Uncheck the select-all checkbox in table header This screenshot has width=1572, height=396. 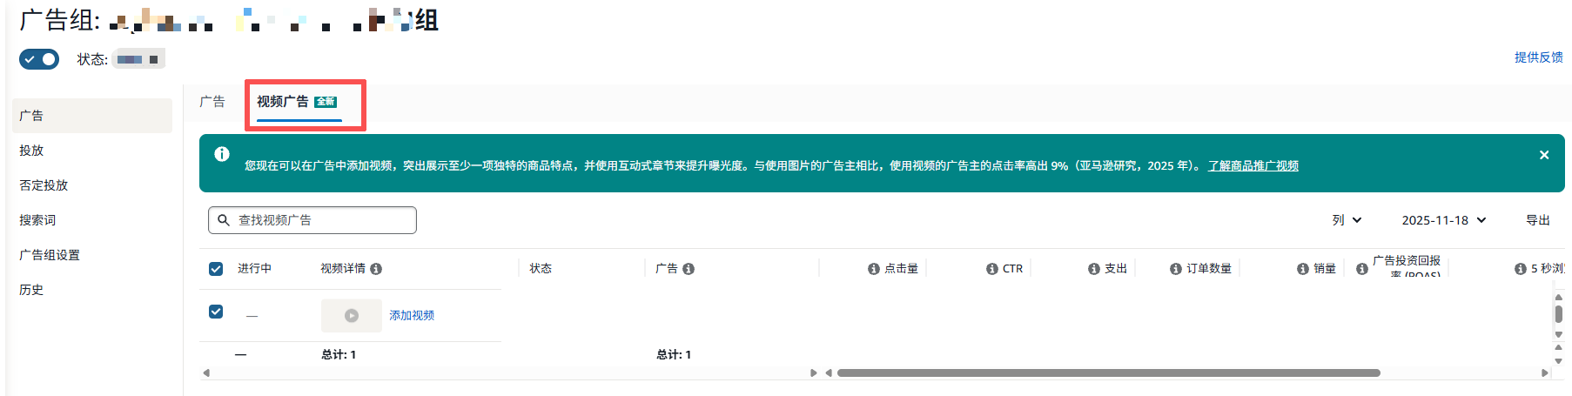coord(216,269)
